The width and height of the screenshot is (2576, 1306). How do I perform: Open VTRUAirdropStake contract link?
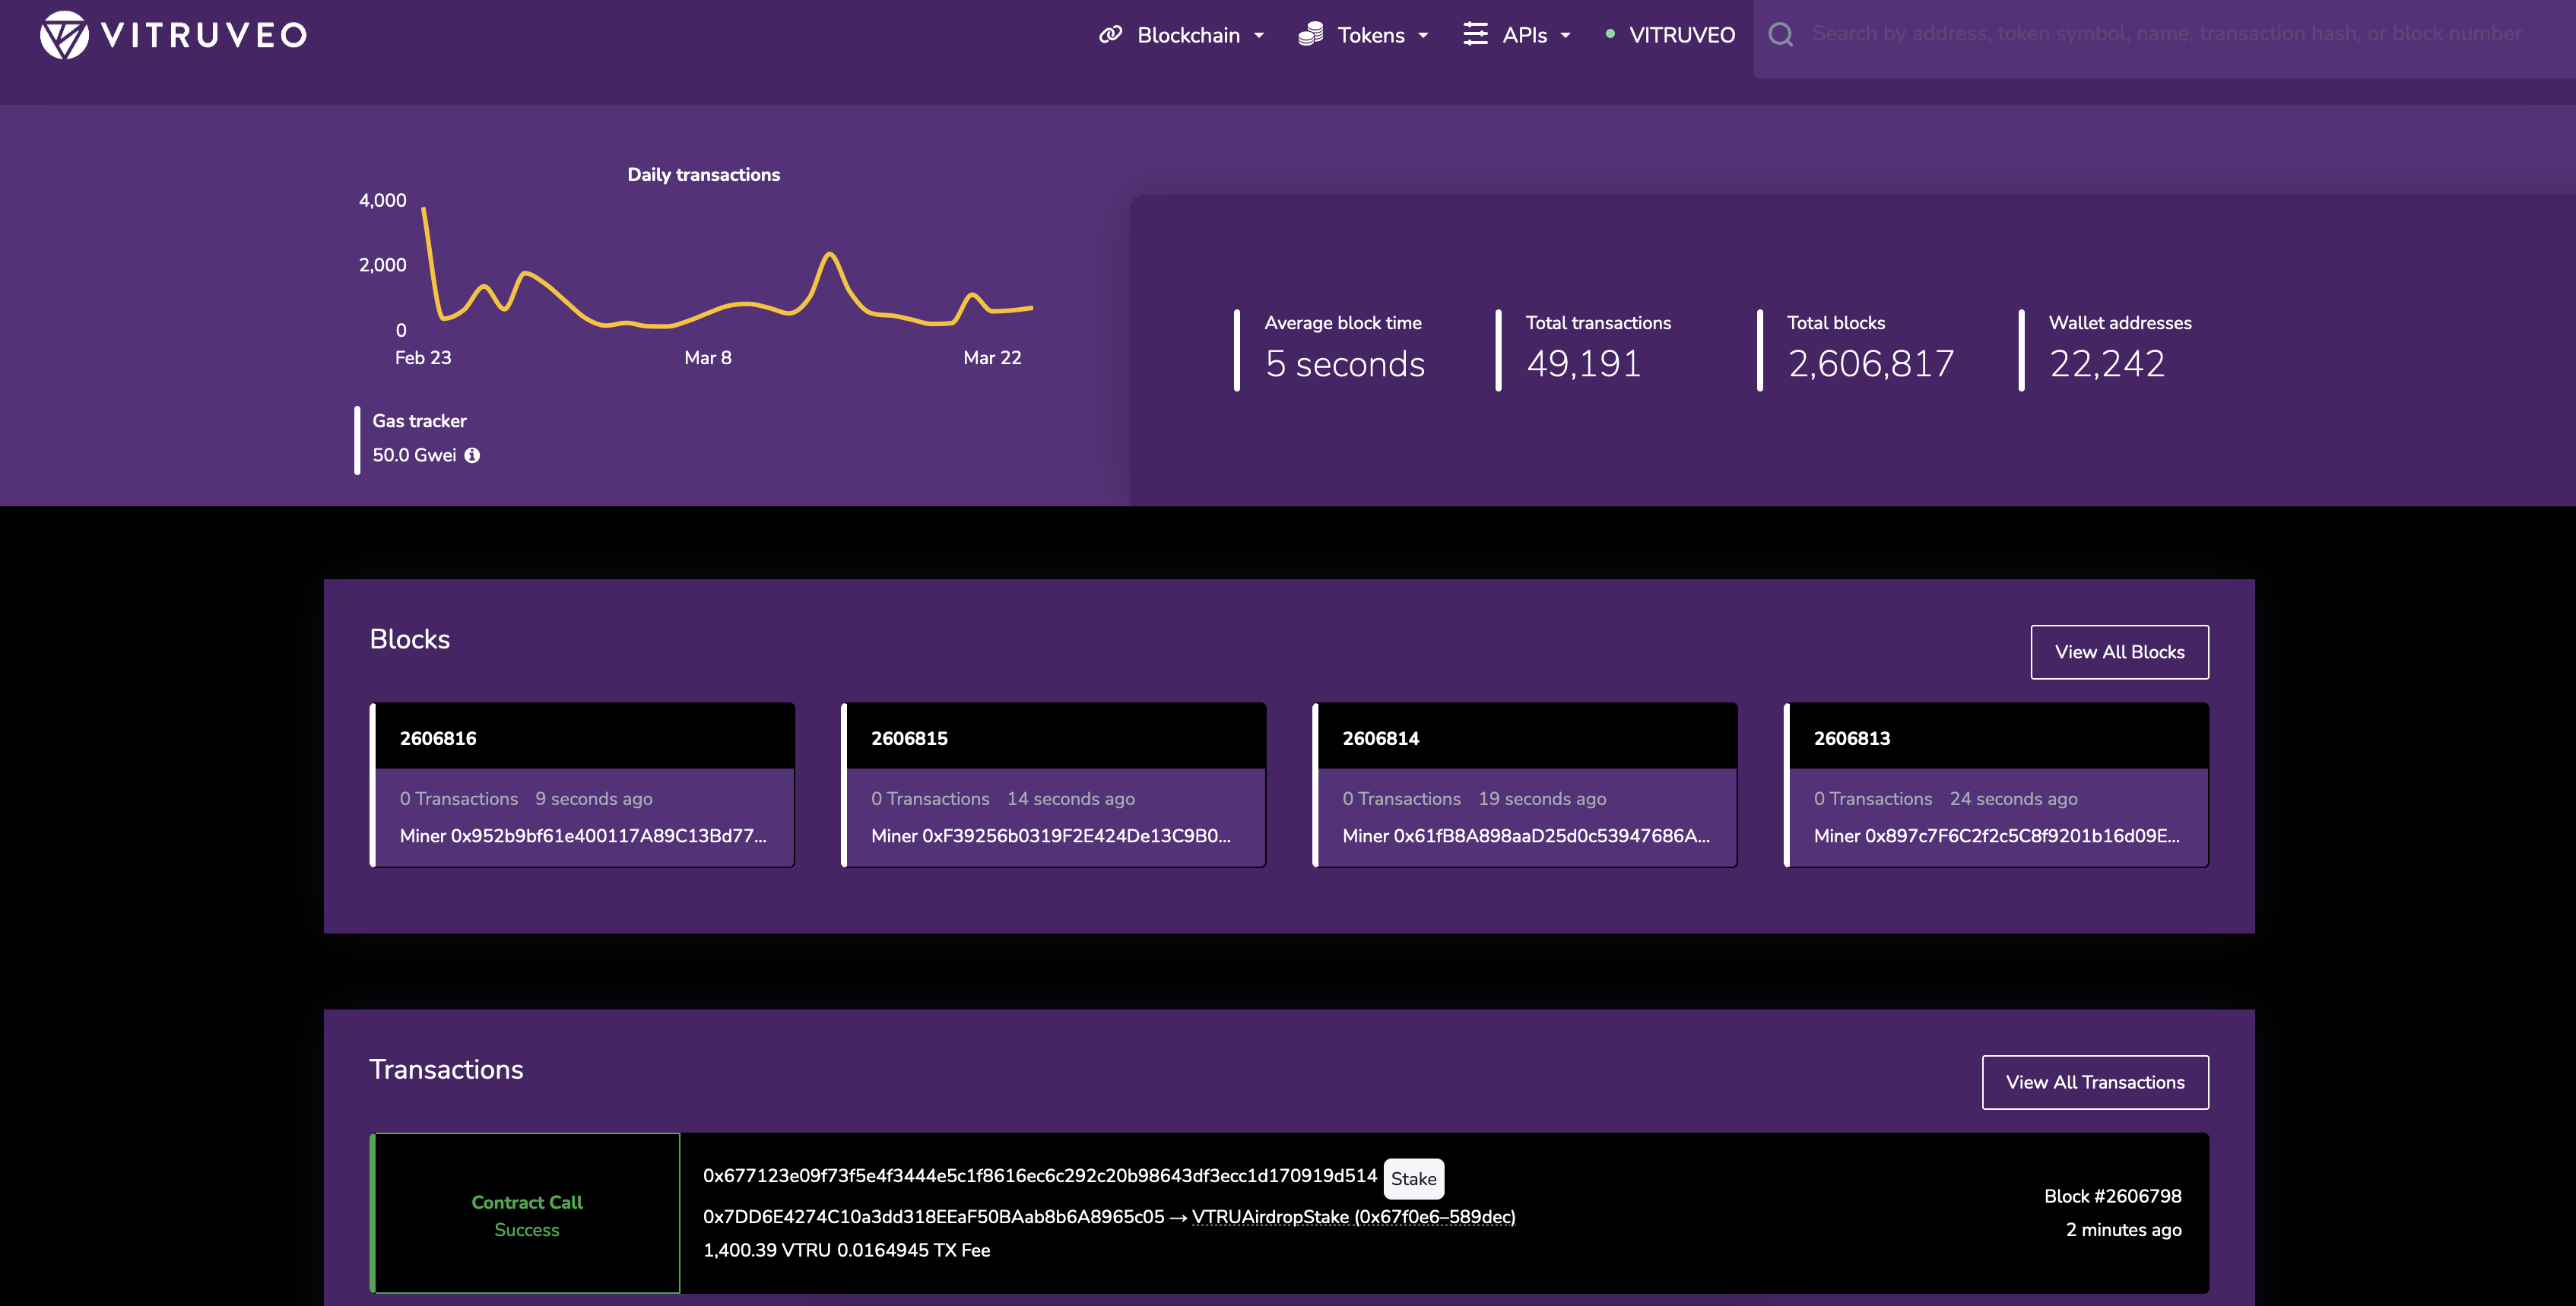pyautogui.click(x=1354, y=1217)
